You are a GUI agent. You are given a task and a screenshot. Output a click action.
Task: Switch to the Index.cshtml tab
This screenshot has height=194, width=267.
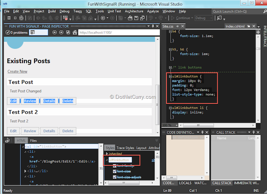point(235,26)
